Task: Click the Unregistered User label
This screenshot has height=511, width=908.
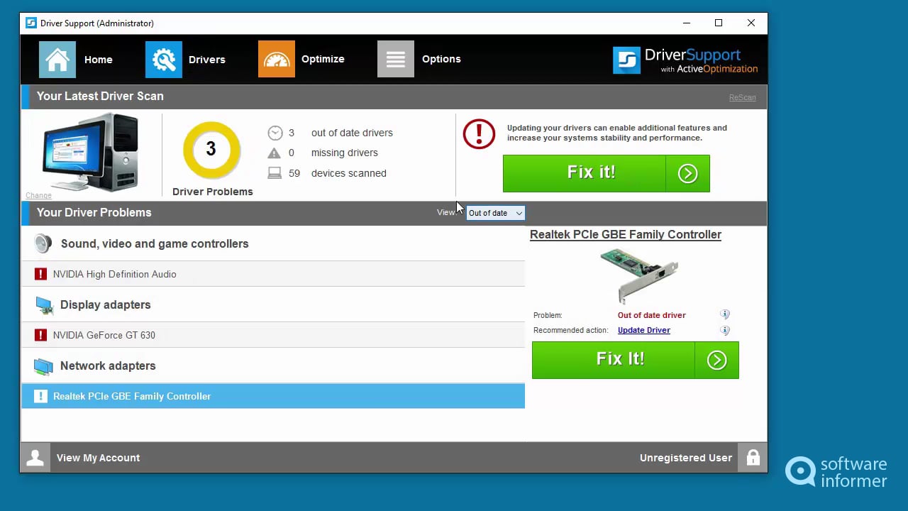Action: (x=686, y=458)
